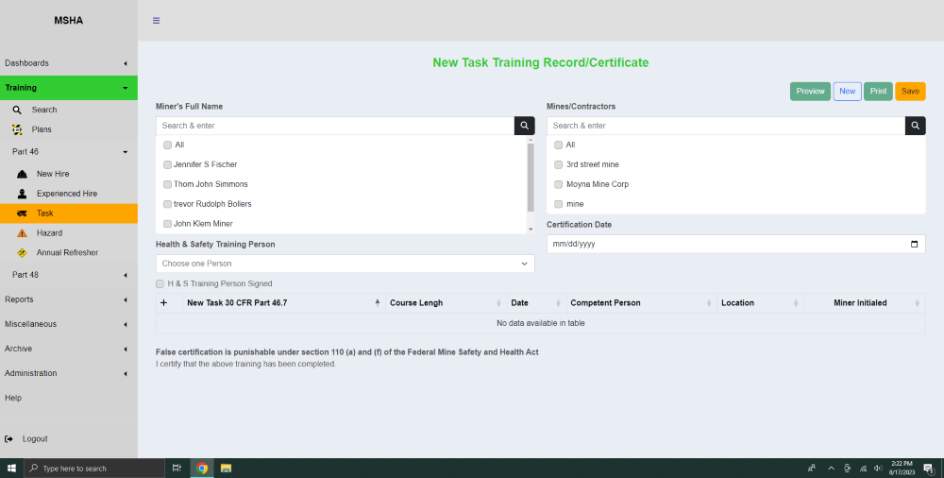Screen dimensions: 944x478
Task: Expand the Miscellaneous menu
Action: tap(69, 324)
